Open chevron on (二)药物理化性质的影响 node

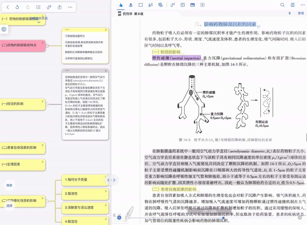click(43, 198)
